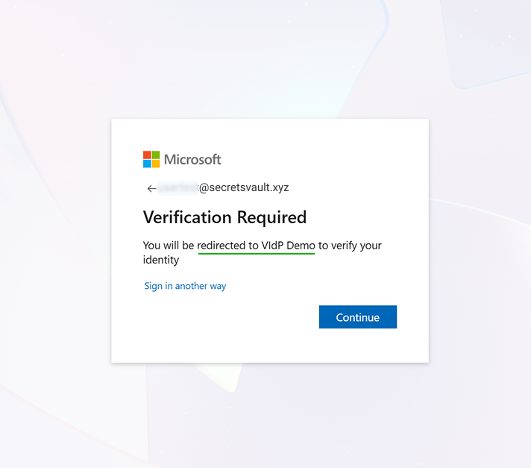
Task: Click the blue square of Microsoft logo
Action: pyautogui.click(x=147, y=163)
